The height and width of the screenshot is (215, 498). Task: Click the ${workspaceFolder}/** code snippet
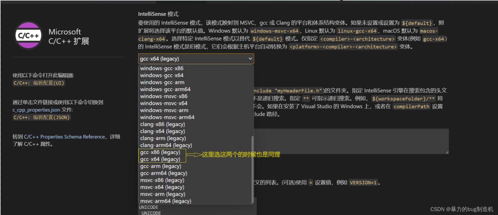(403, 99)
